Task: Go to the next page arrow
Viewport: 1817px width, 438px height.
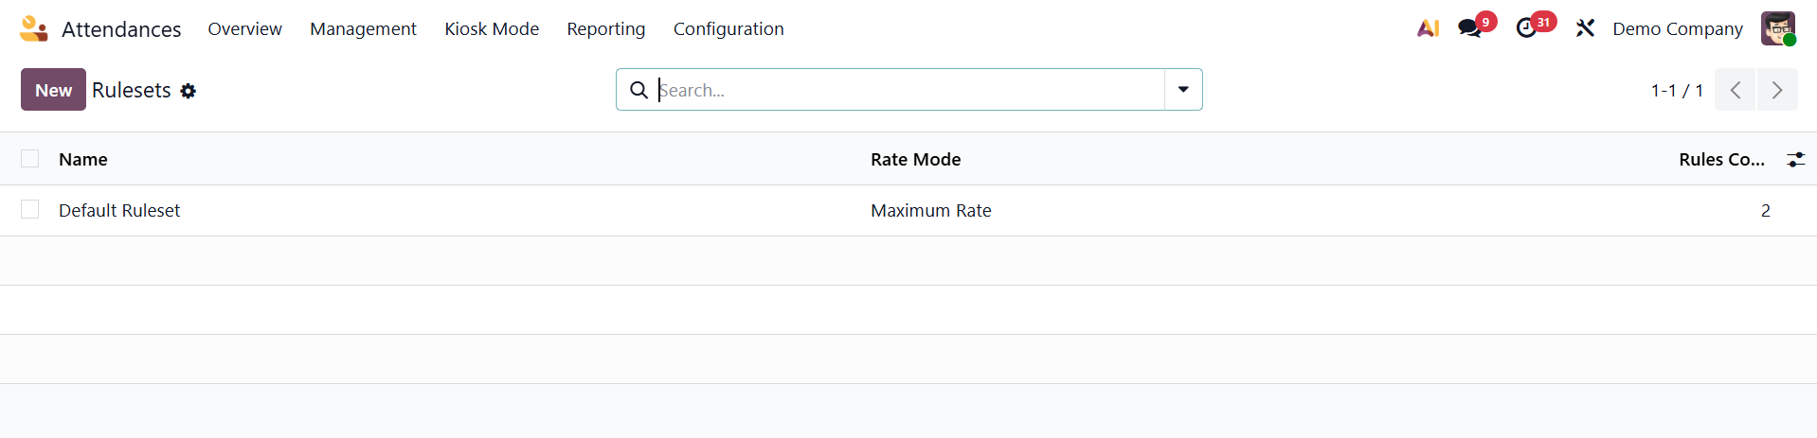Action: 1777,90
